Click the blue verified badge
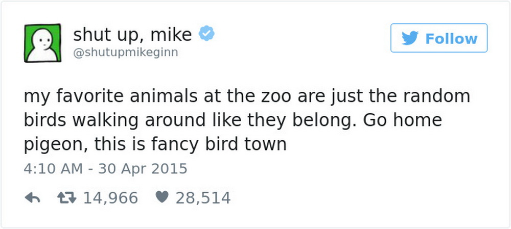The width and height of the screenshot is (511, 229). (x=206, y=33)
